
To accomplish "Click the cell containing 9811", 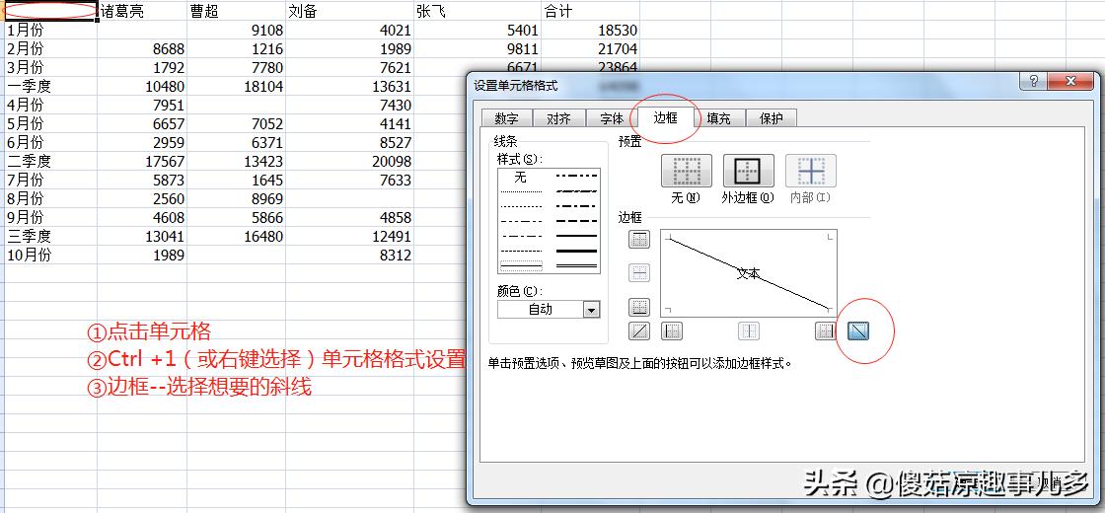I will pyautogui.click(x=478, y=49).
